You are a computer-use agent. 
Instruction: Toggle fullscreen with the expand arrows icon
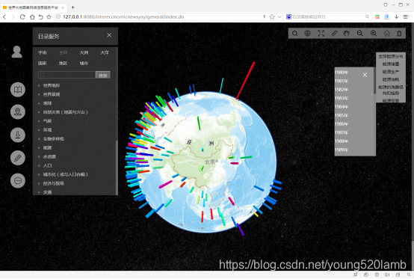click(321, 34)
